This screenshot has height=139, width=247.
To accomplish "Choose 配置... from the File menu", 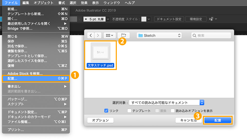I will click(x=36, y=79).
